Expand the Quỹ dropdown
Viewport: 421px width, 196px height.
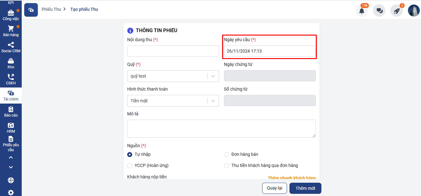pos(213,76)
